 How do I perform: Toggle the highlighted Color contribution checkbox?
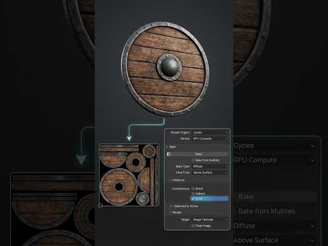[193, 198]
